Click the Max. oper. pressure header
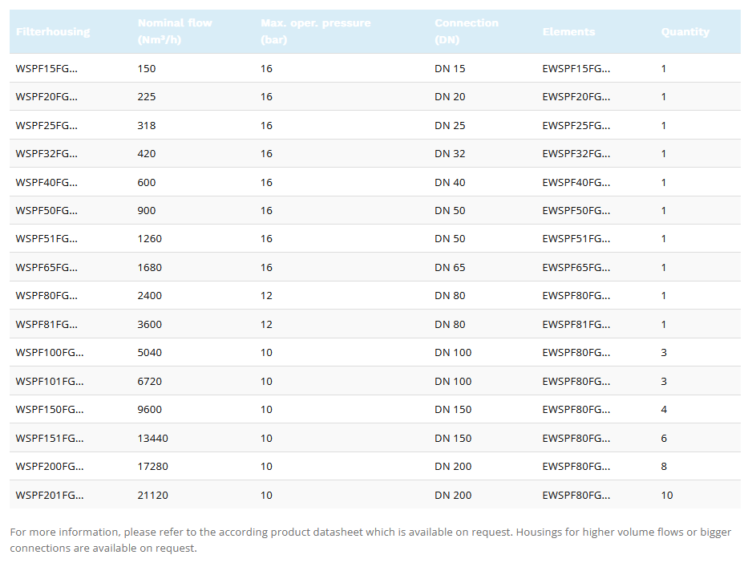752x575 pixels. coord(315,31)
